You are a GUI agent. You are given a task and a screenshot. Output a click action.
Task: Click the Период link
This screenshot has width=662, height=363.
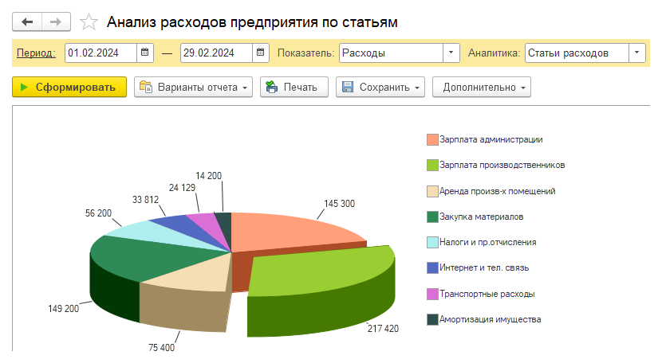[36, 53]
